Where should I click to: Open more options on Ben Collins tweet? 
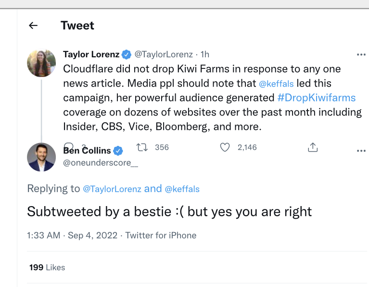[x=361, y=151]
